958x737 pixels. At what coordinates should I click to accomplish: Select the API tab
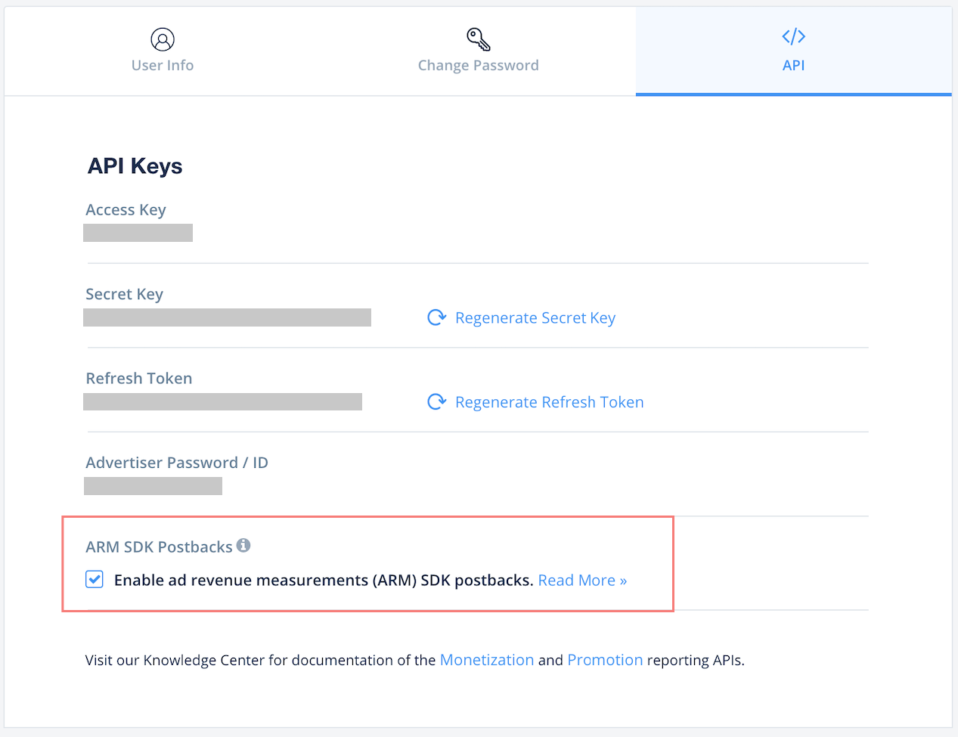coord(793,51)
